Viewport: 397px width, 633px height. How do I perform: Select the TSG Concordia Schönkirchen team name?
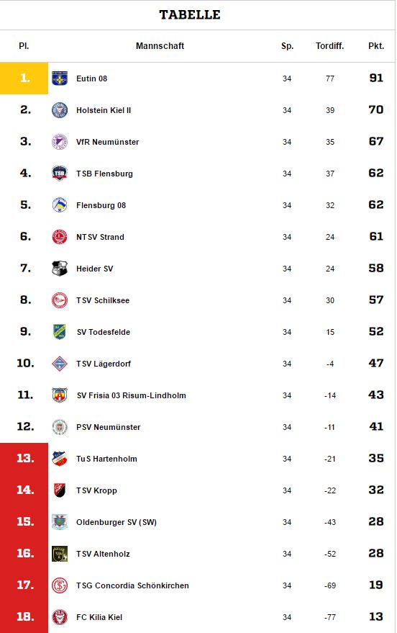132,585
